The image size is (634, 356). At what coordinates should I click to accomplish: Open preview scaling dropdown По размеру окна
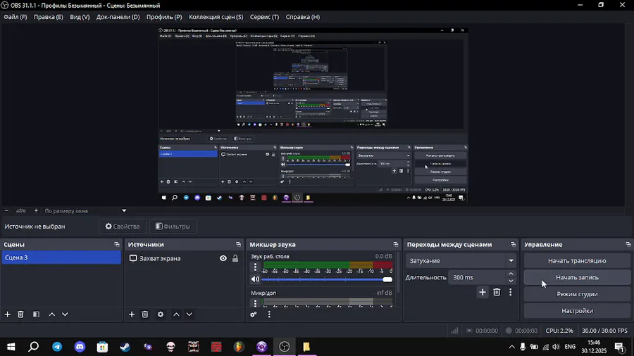coord(86,210)
